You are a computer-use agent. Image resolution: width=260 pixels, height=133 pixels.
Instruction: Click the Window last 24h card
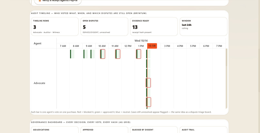click(x=204, y=26)
